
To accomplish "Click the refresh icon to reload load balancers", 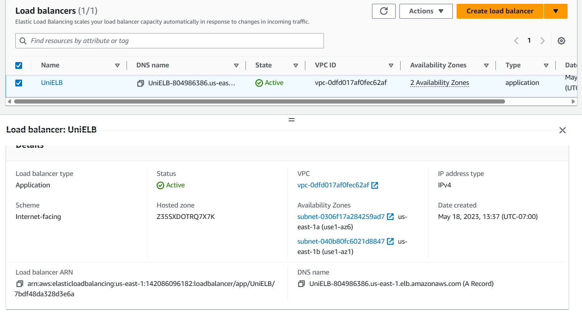I will coord(383,11).
